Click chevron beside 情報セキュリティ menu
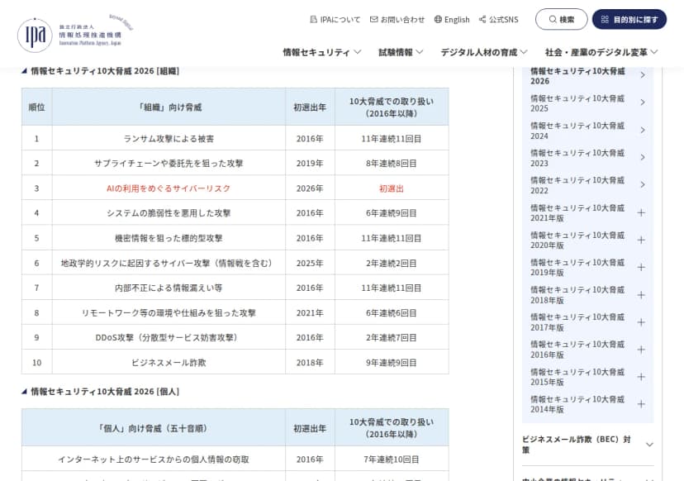Viewport: 684px width, 481px height. point(358,52)
